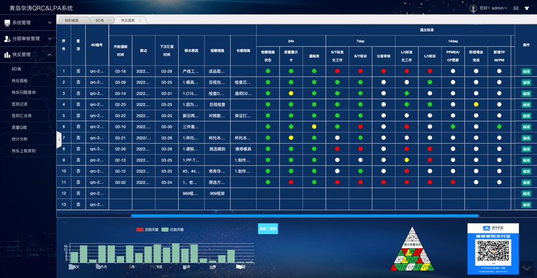Click the admin user avatar icon
This screenshot has width=537, height=278.
pos(473,8)
